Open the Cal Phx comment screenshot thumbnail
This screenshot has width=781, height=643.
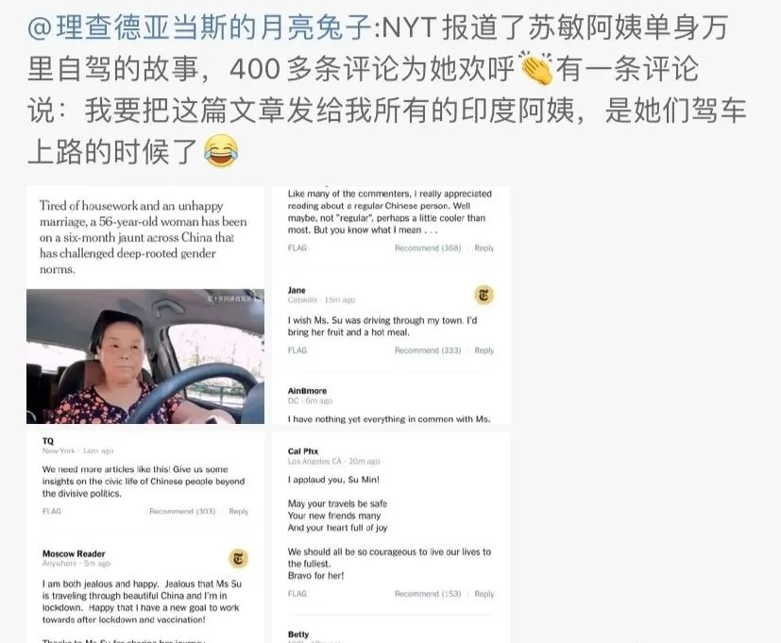(391, 537)
